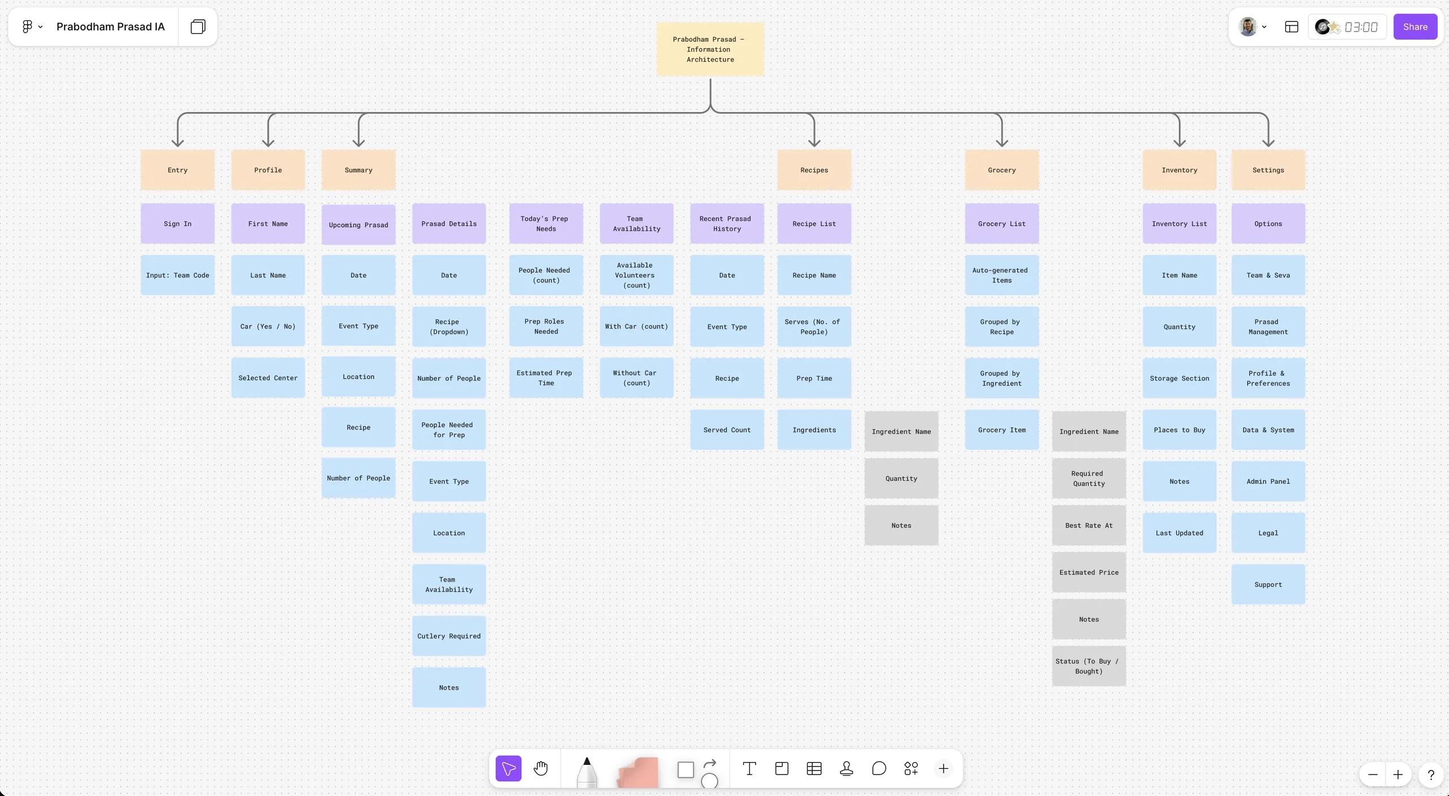This screenshot has width=1449, height=796.
Task: Expand your avatar account dropdown
Action: coord(1264,27)
